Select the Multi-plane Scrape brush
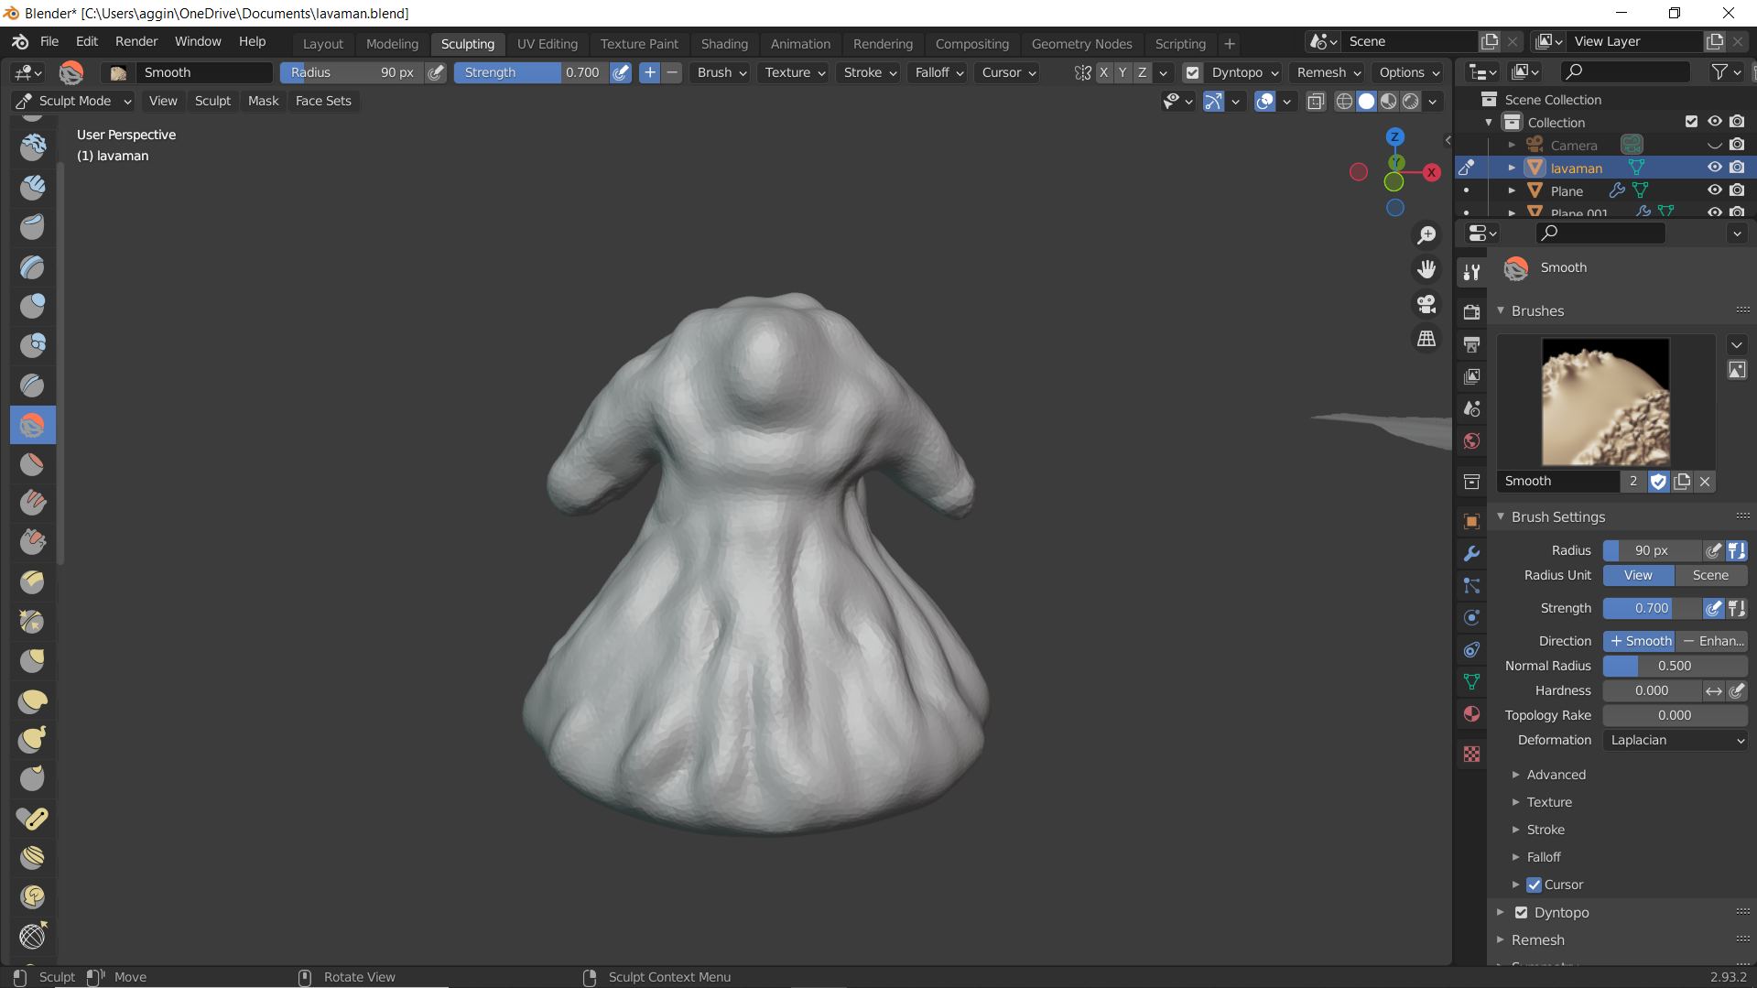Screen dimensions: 1757x988 (x=32, y=582)
